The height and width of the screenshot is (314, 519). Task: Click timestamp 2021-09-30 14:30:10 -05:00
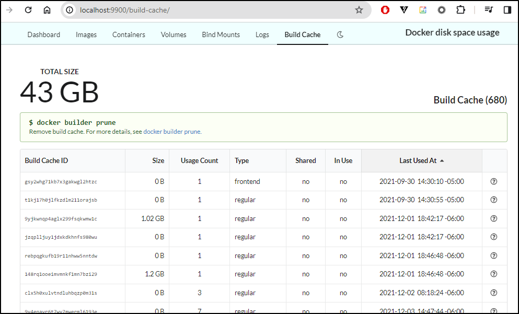tap(422, 181)
